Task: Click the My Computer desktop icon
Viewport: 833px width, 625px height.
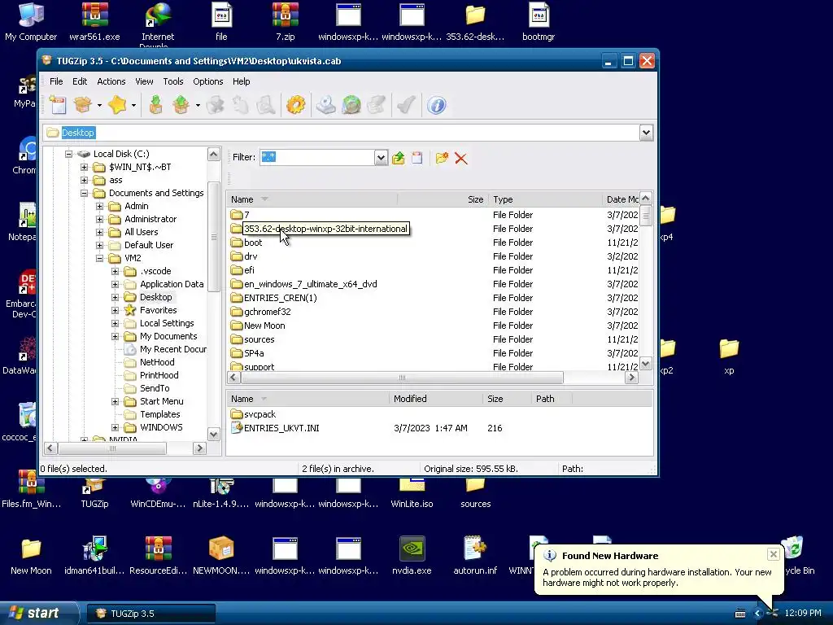Action: pos(31,22)
